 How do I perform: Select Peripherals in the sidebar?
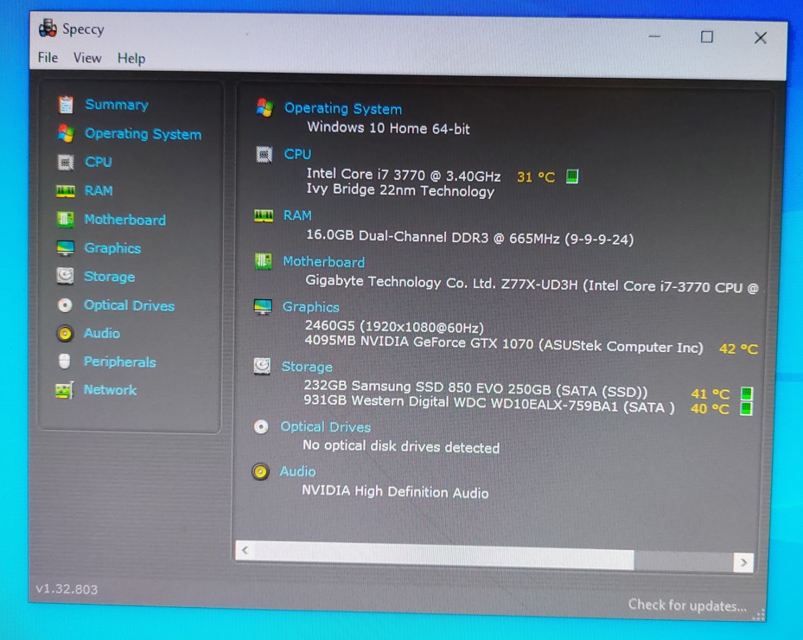119,362
